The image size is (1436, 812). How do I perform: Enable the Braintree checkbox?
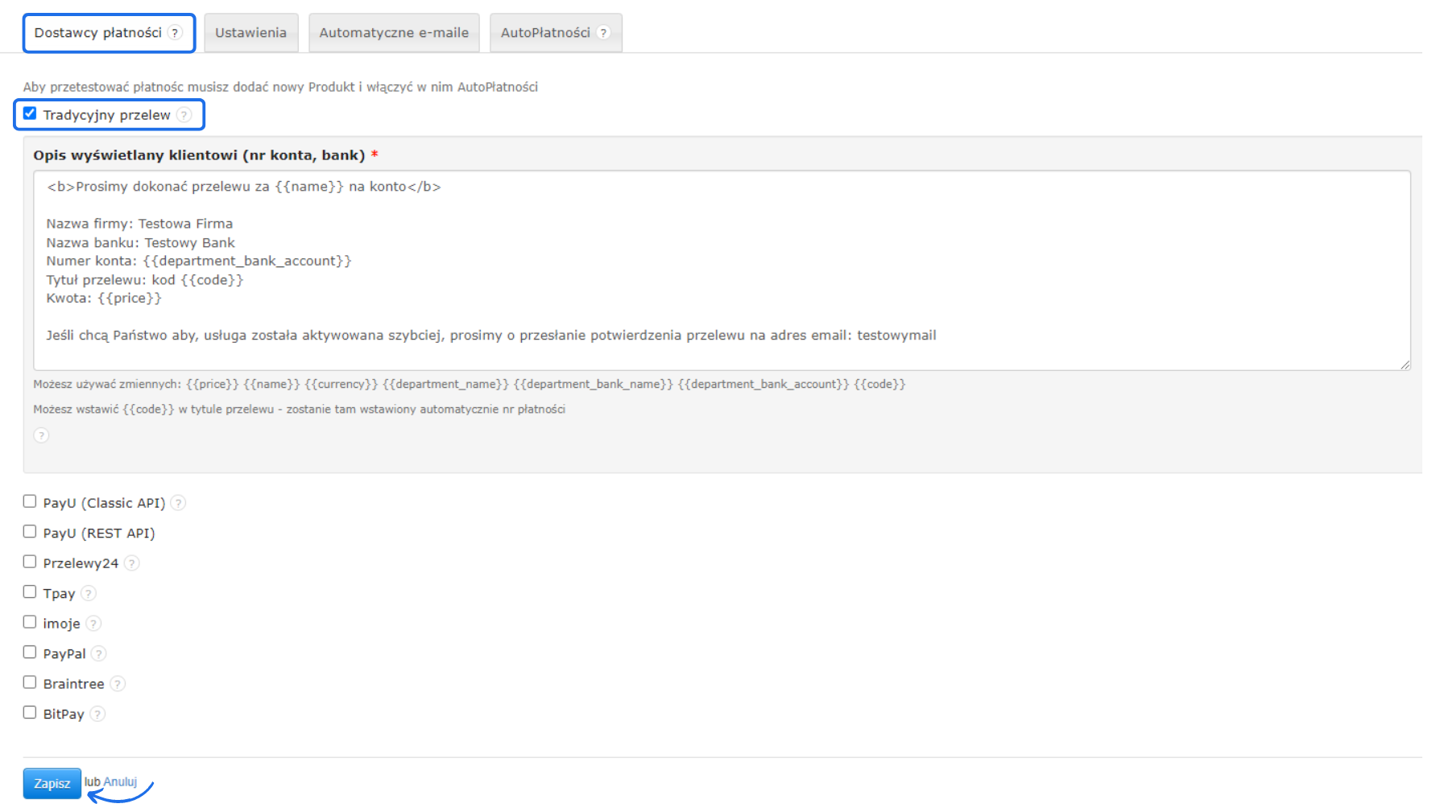click(30, 682)
